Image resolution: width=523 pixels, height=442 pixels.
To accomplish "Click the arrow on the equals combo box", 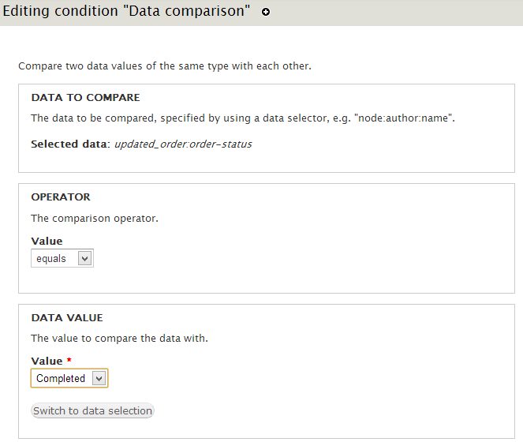I will coord(85,258).
